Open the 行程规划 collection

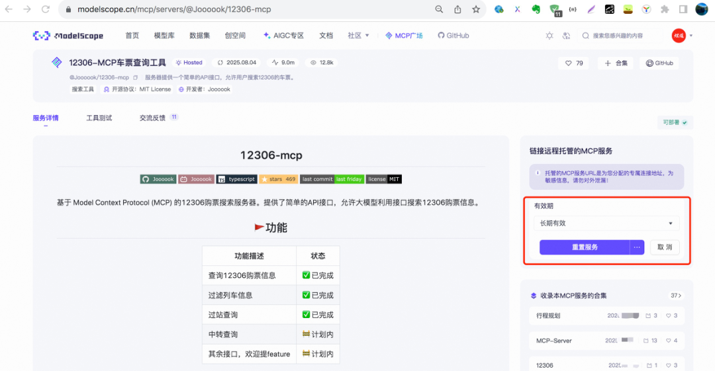click(x=606, y=315)
